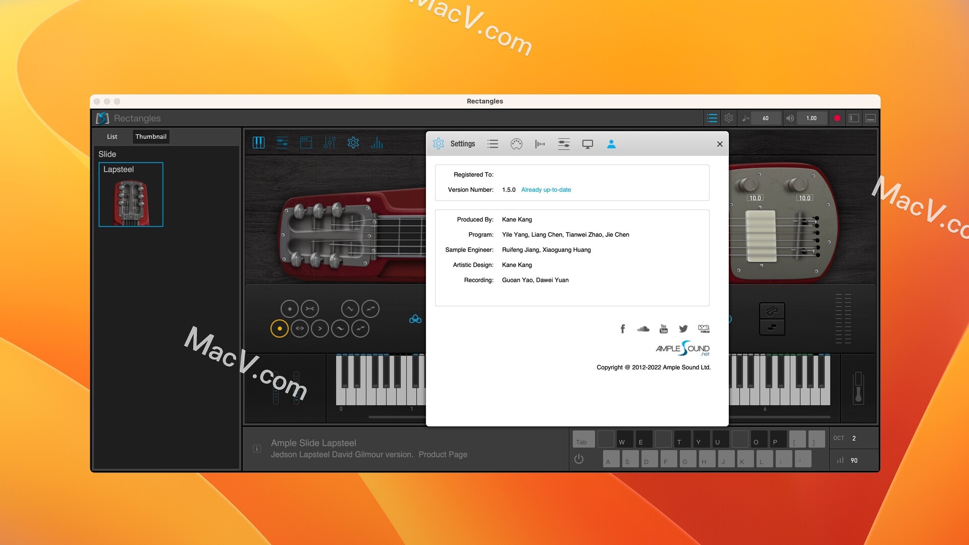Viewport: 969px width, 545px height.
Task: Select the yellow dot sustain articulation
Action: point(280,329)
